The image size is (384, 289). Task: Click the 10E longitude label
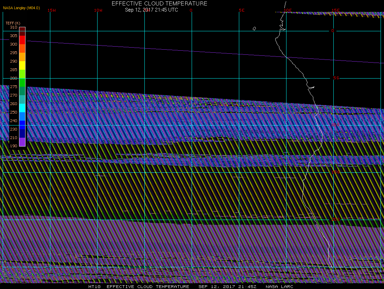pos(288,10)
